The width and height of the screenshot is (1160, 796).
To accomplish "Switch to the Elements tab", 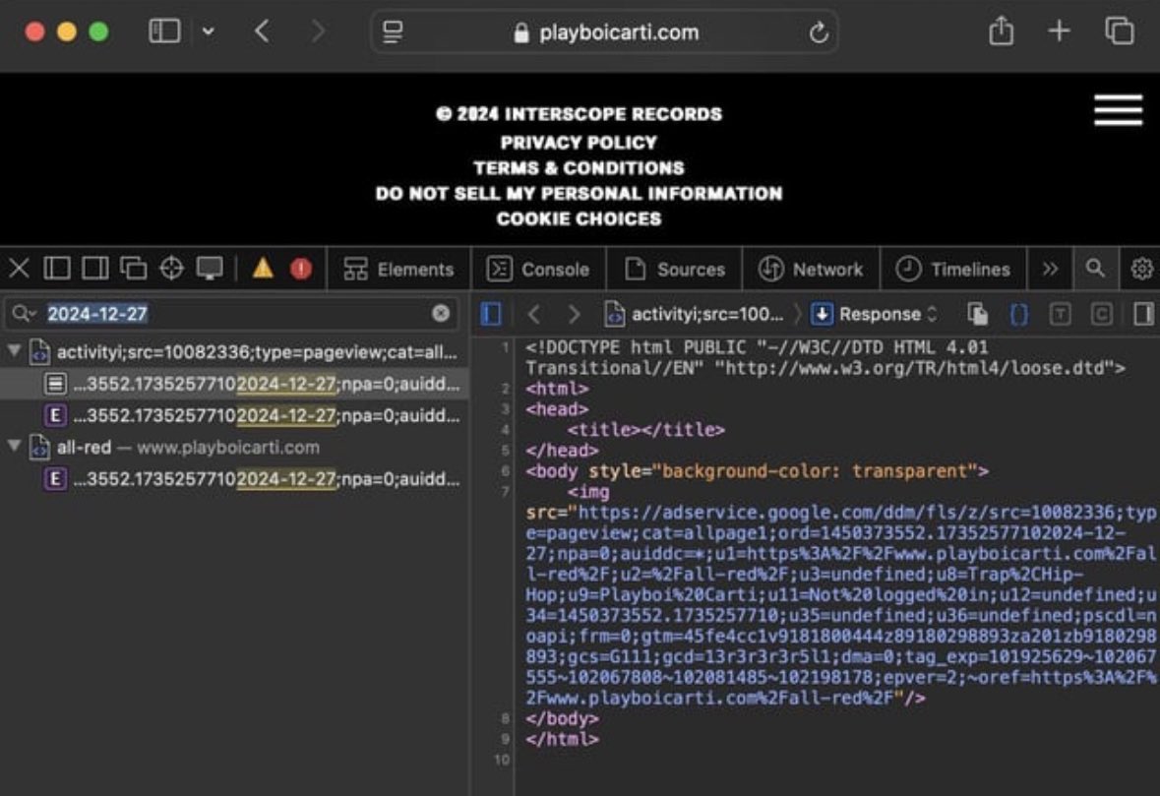I will click(x=398, y=270).
